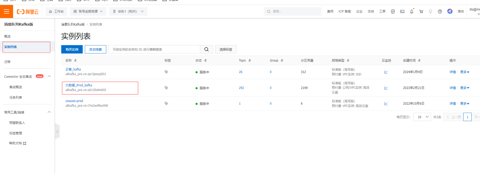This screenshot has width=480, height=173.
Task: Open 费用 in the top bar
Action: pyautogui.click(x=330, y=11)
